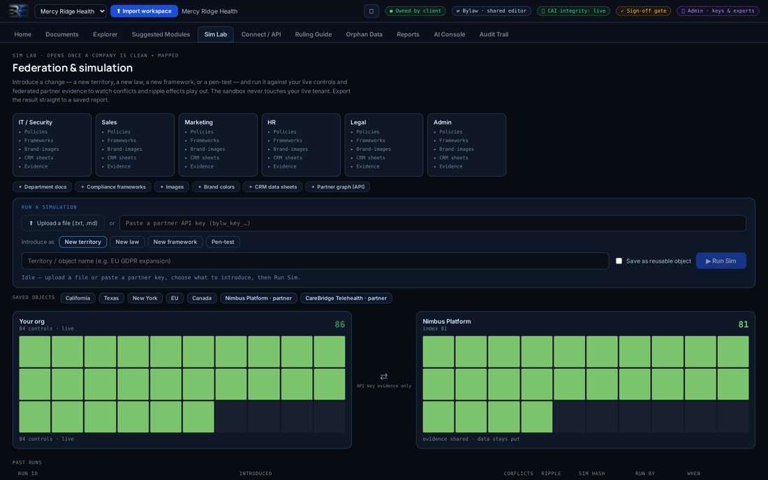Add Brand colors chip
Screen dimensions: 768x480
216,187
